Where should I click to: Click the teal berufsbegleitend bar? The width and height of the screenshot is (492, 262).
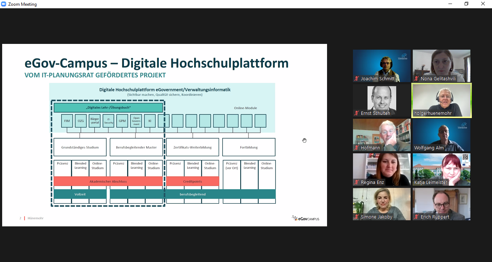point(193,194)
